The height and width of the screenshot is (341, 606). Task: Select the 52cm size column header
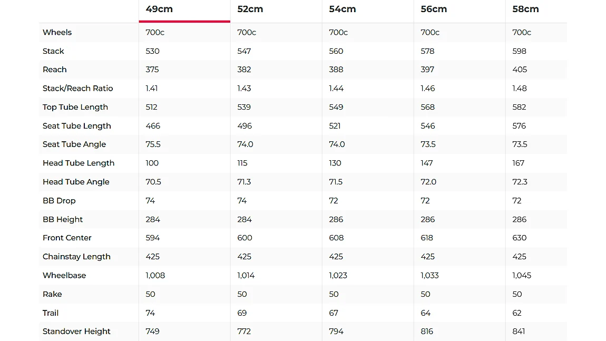click(250, 9)
